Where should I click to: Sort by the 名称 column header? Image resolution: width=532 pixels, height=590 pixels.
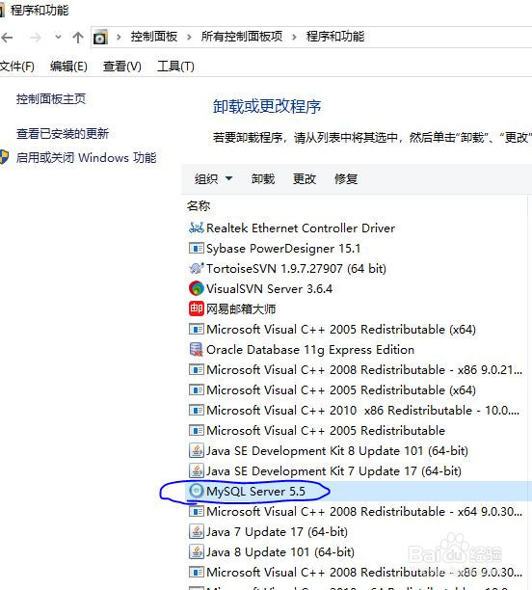click(199, 205)
